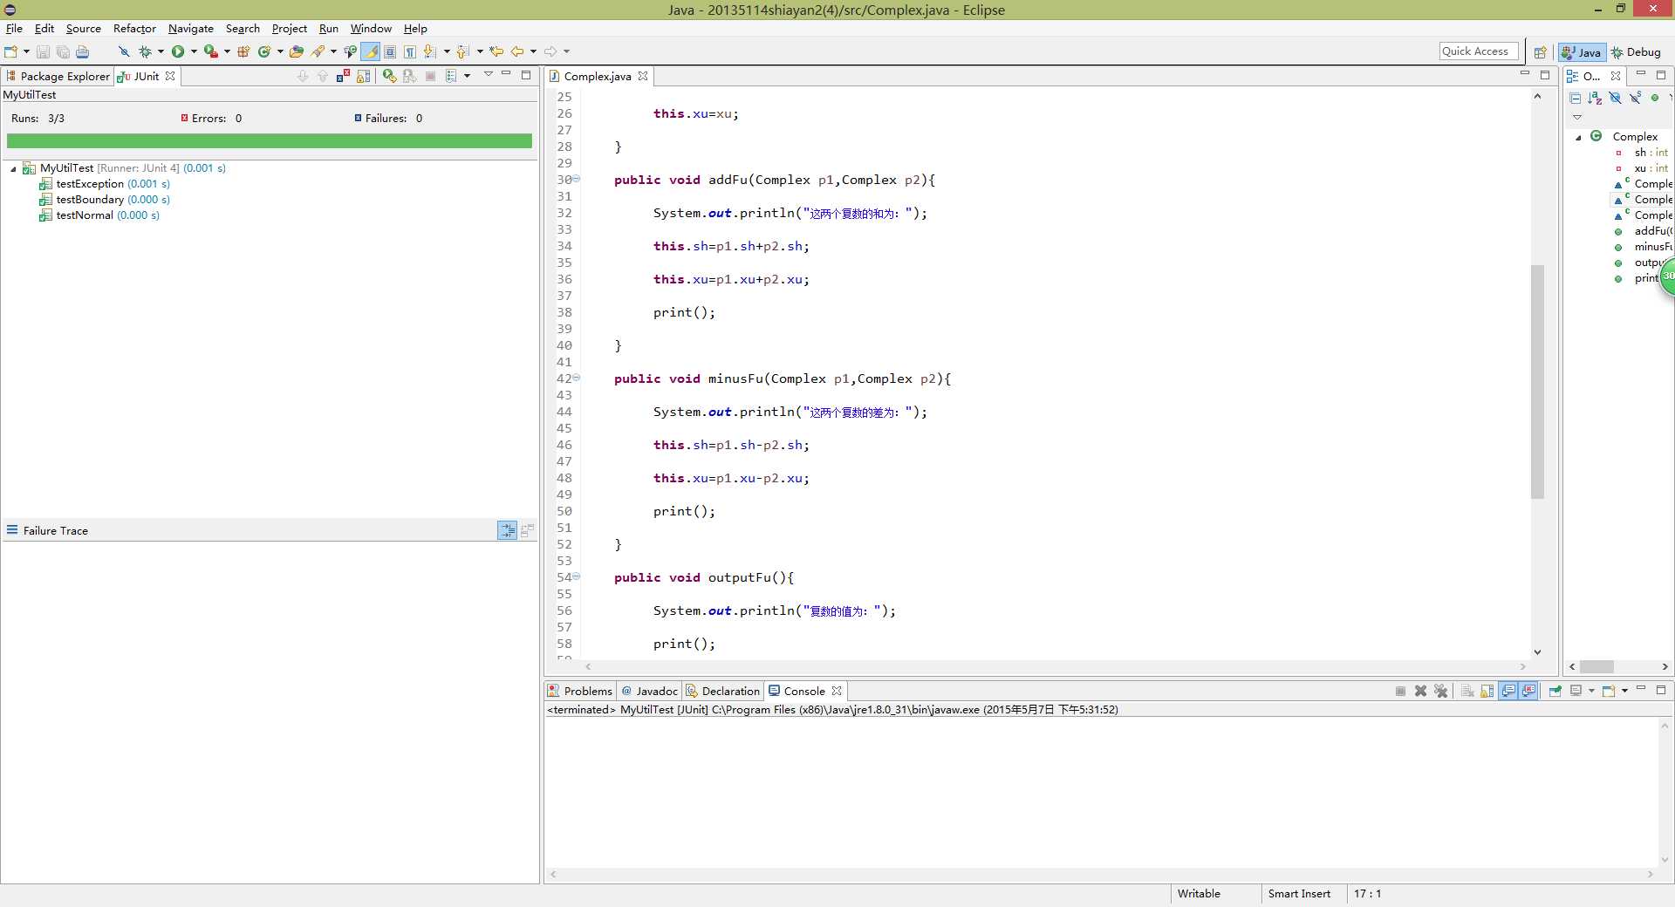Click the New file wizard icon

click(x=10, y=51)
